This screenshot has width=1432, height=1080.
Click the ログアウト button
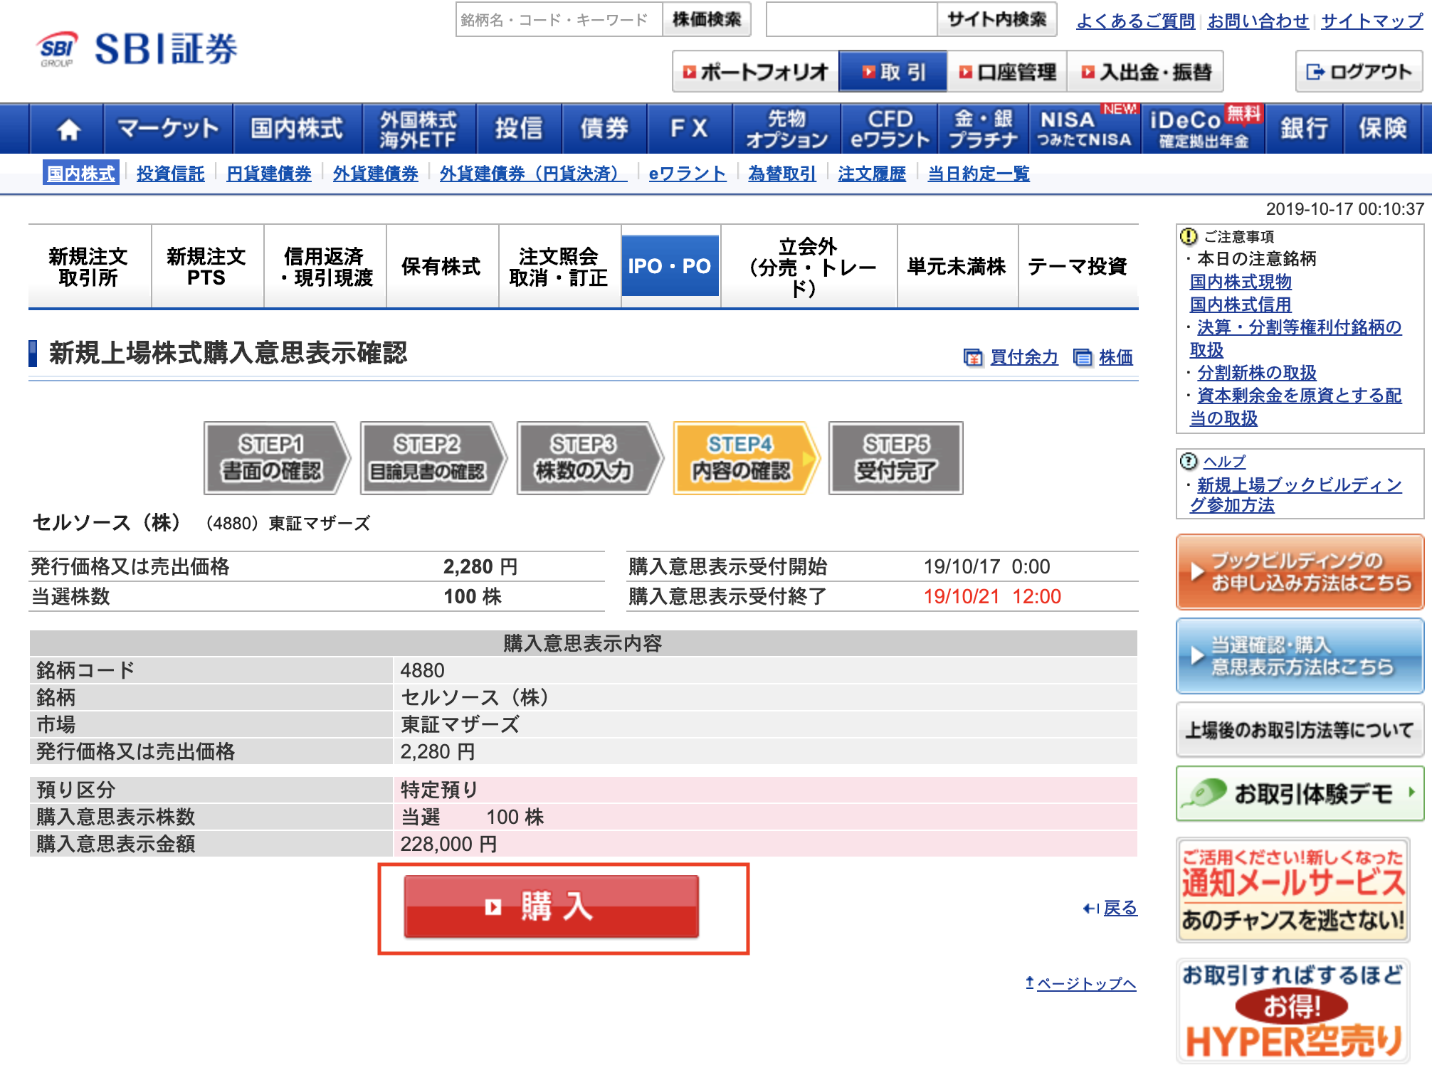click(1359, 71)
